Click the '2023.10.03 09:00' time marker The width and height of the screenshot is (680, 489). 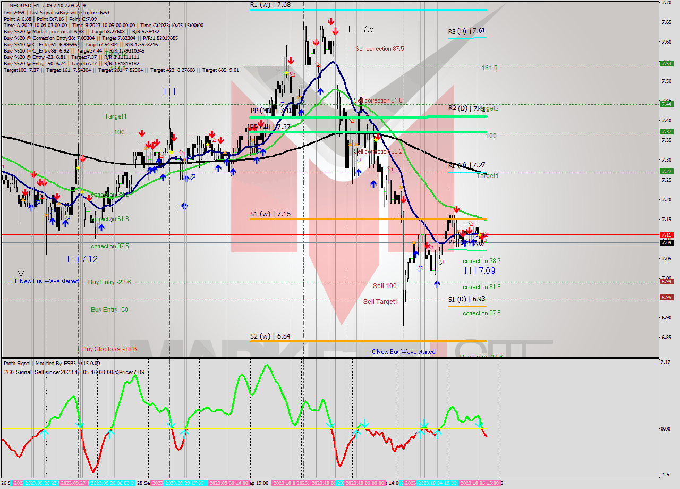365,483
